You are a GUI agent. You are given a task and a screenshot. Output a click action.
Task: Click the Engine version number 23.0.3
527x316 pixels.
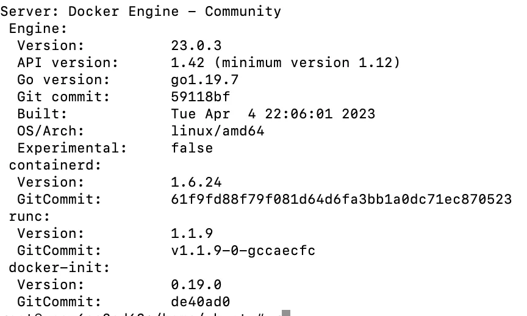pyautogui.click(x=196, y=45)
